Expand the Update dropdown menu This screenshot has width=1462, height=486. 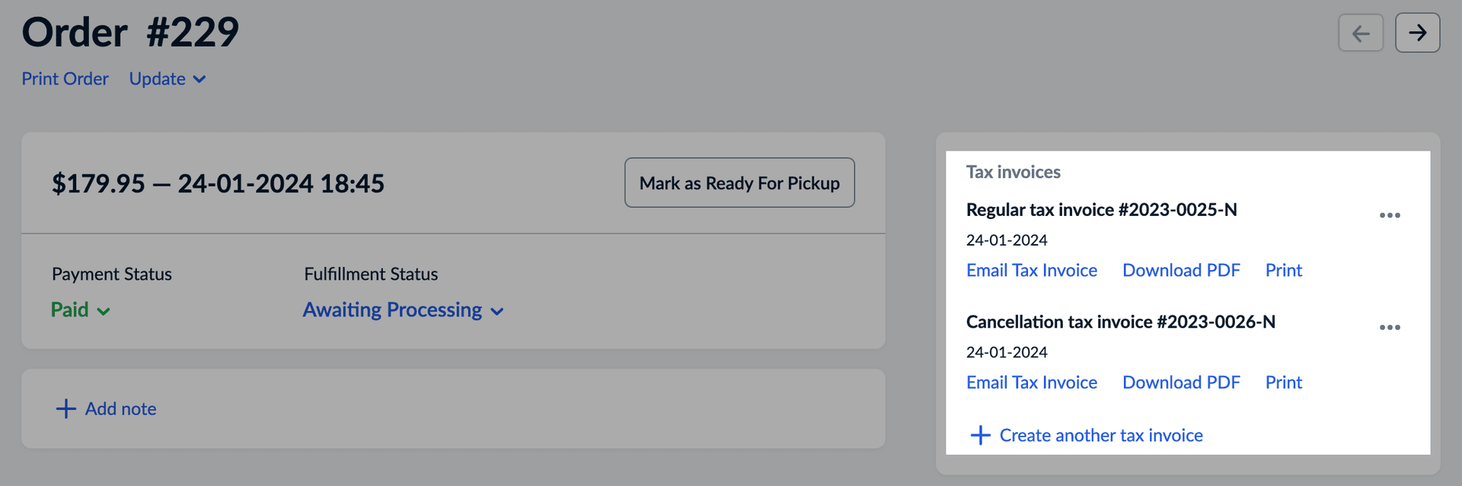pos(168,79)
